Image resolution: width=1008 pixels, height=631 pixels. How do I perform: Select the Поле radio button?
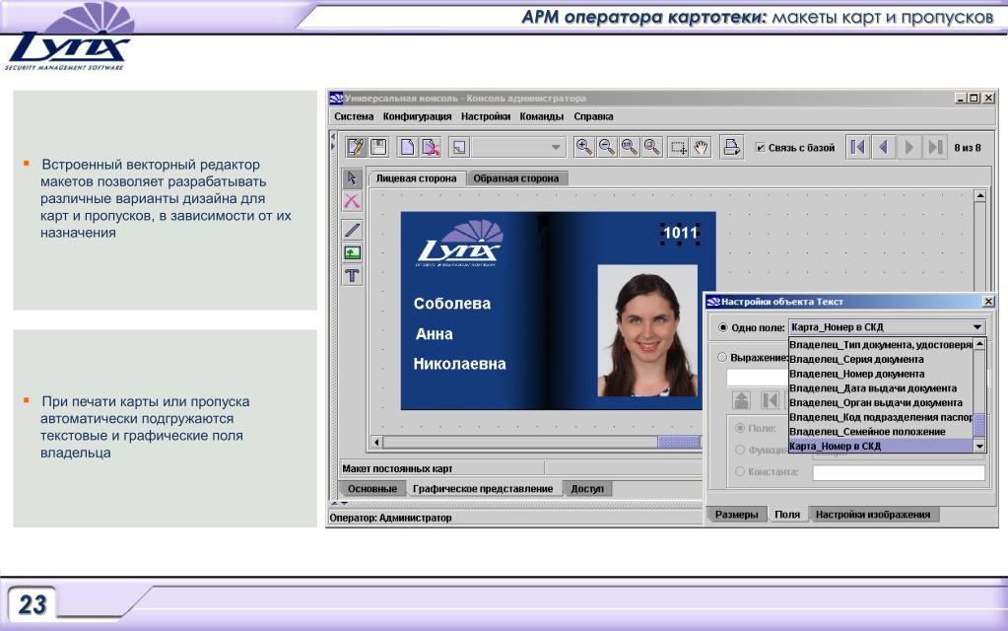(740, 428)
